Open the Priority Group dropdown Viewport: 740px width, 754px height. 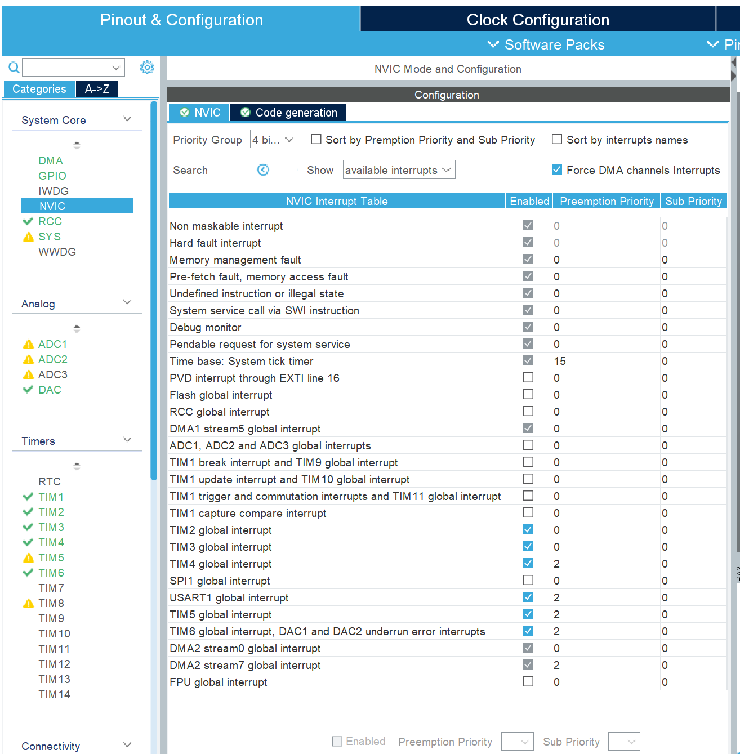pos(274,139)
